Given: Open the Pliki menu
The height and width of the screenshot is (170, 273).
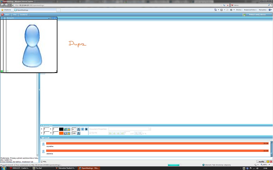Looking at the screenshot, I should [15, 14].
